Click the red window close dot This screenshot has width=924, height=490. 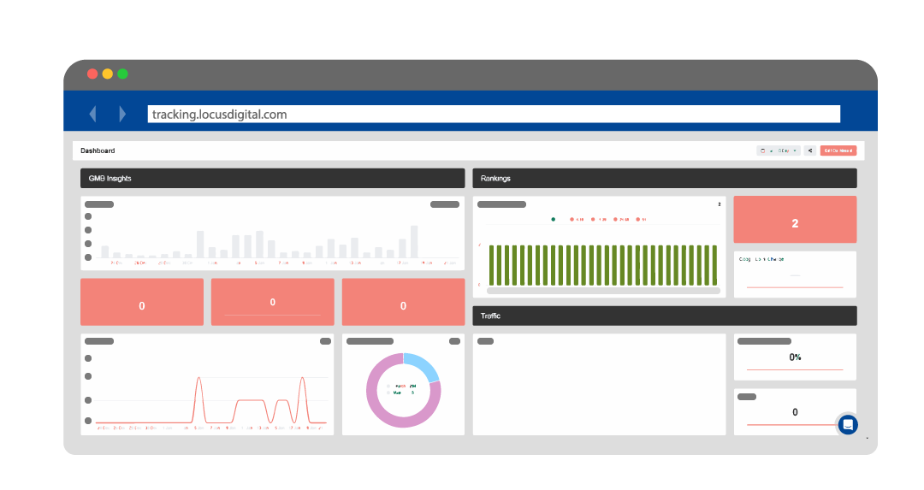tap(92, 74)
